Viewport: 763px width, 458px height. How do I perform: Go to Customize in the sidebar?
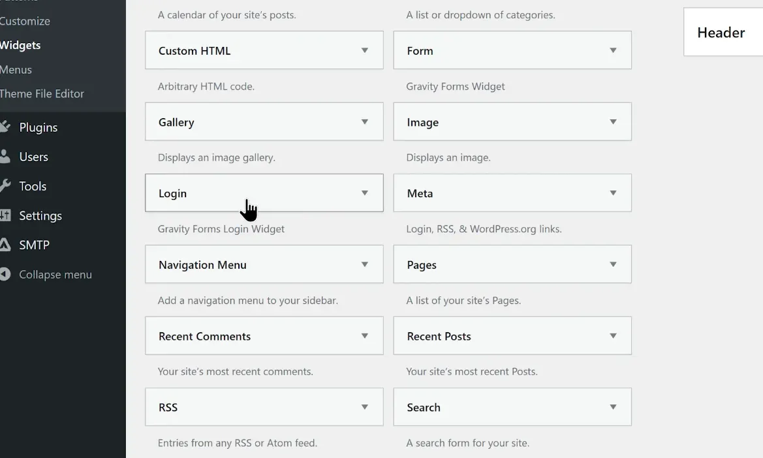coord(25,21)
